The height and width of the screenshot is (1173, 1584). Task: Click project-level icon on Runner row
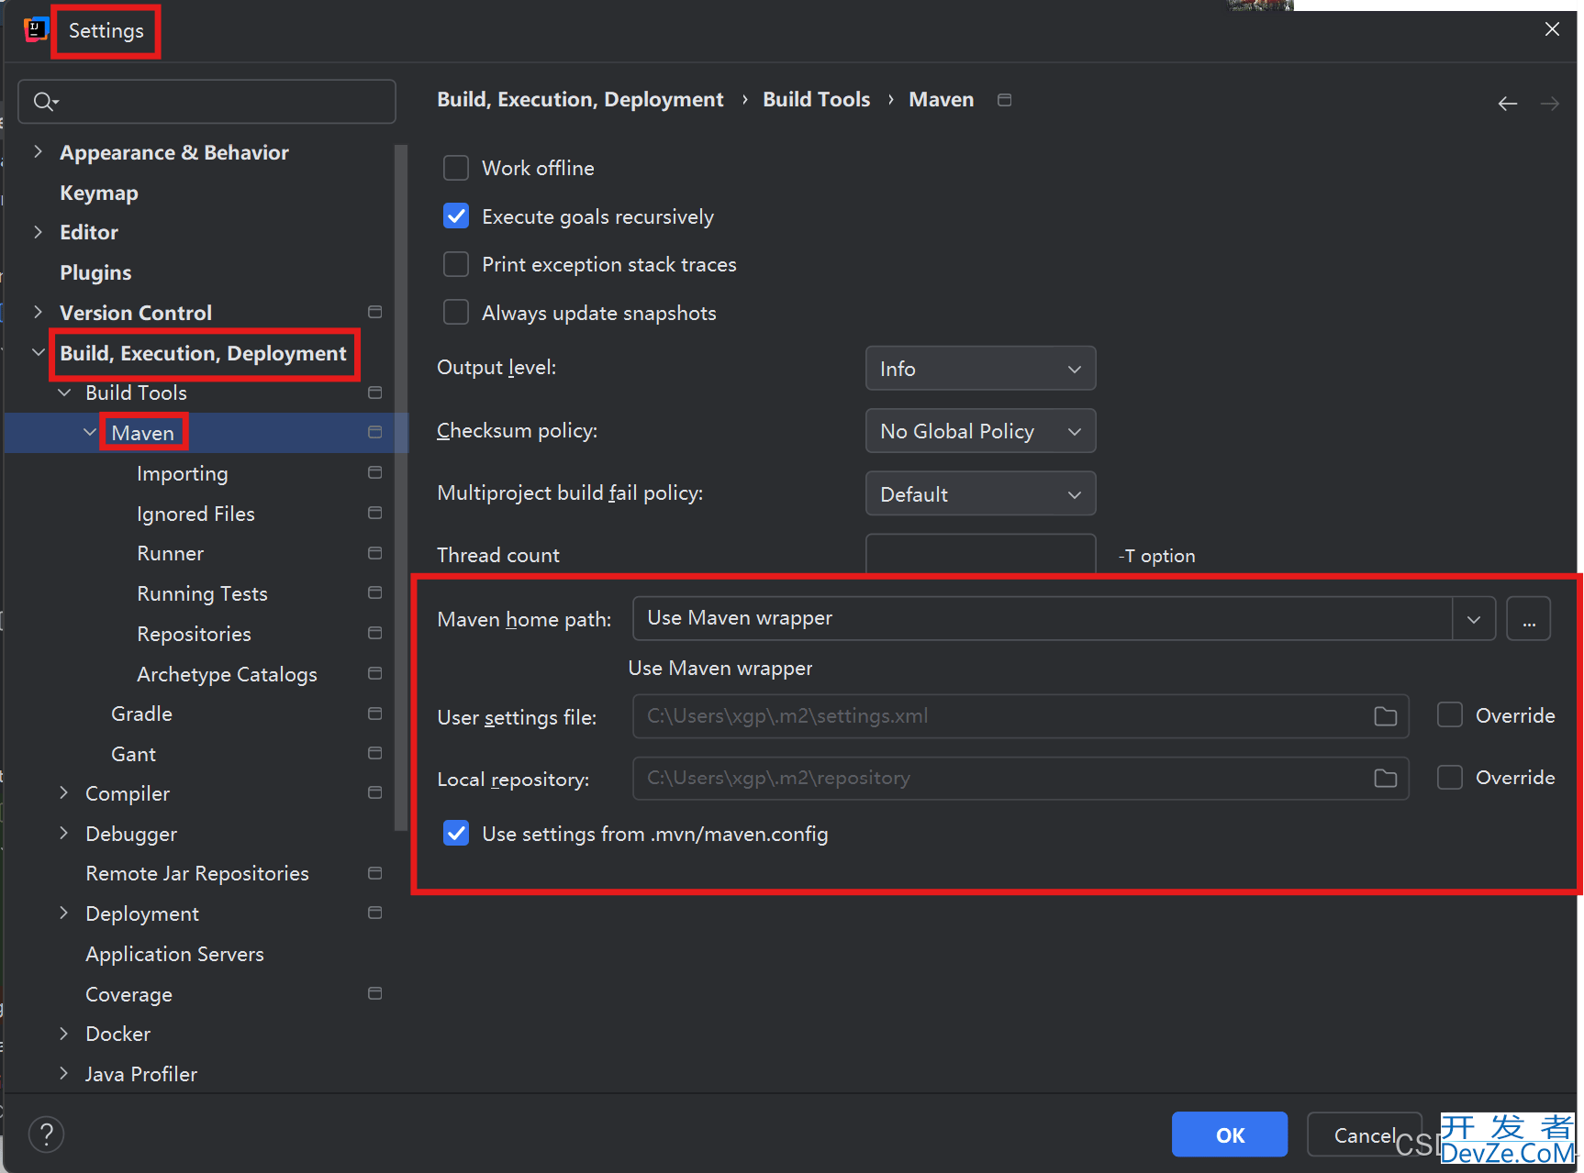coord(374,553)
